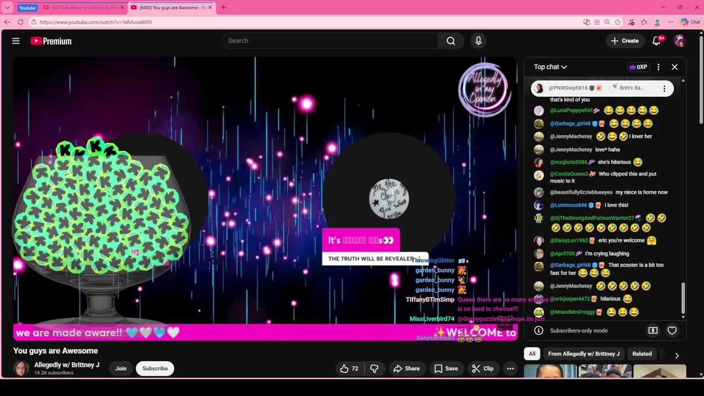Open the notifications bell
This screenshot has height=396, width=704.
(x=657, y=41)
